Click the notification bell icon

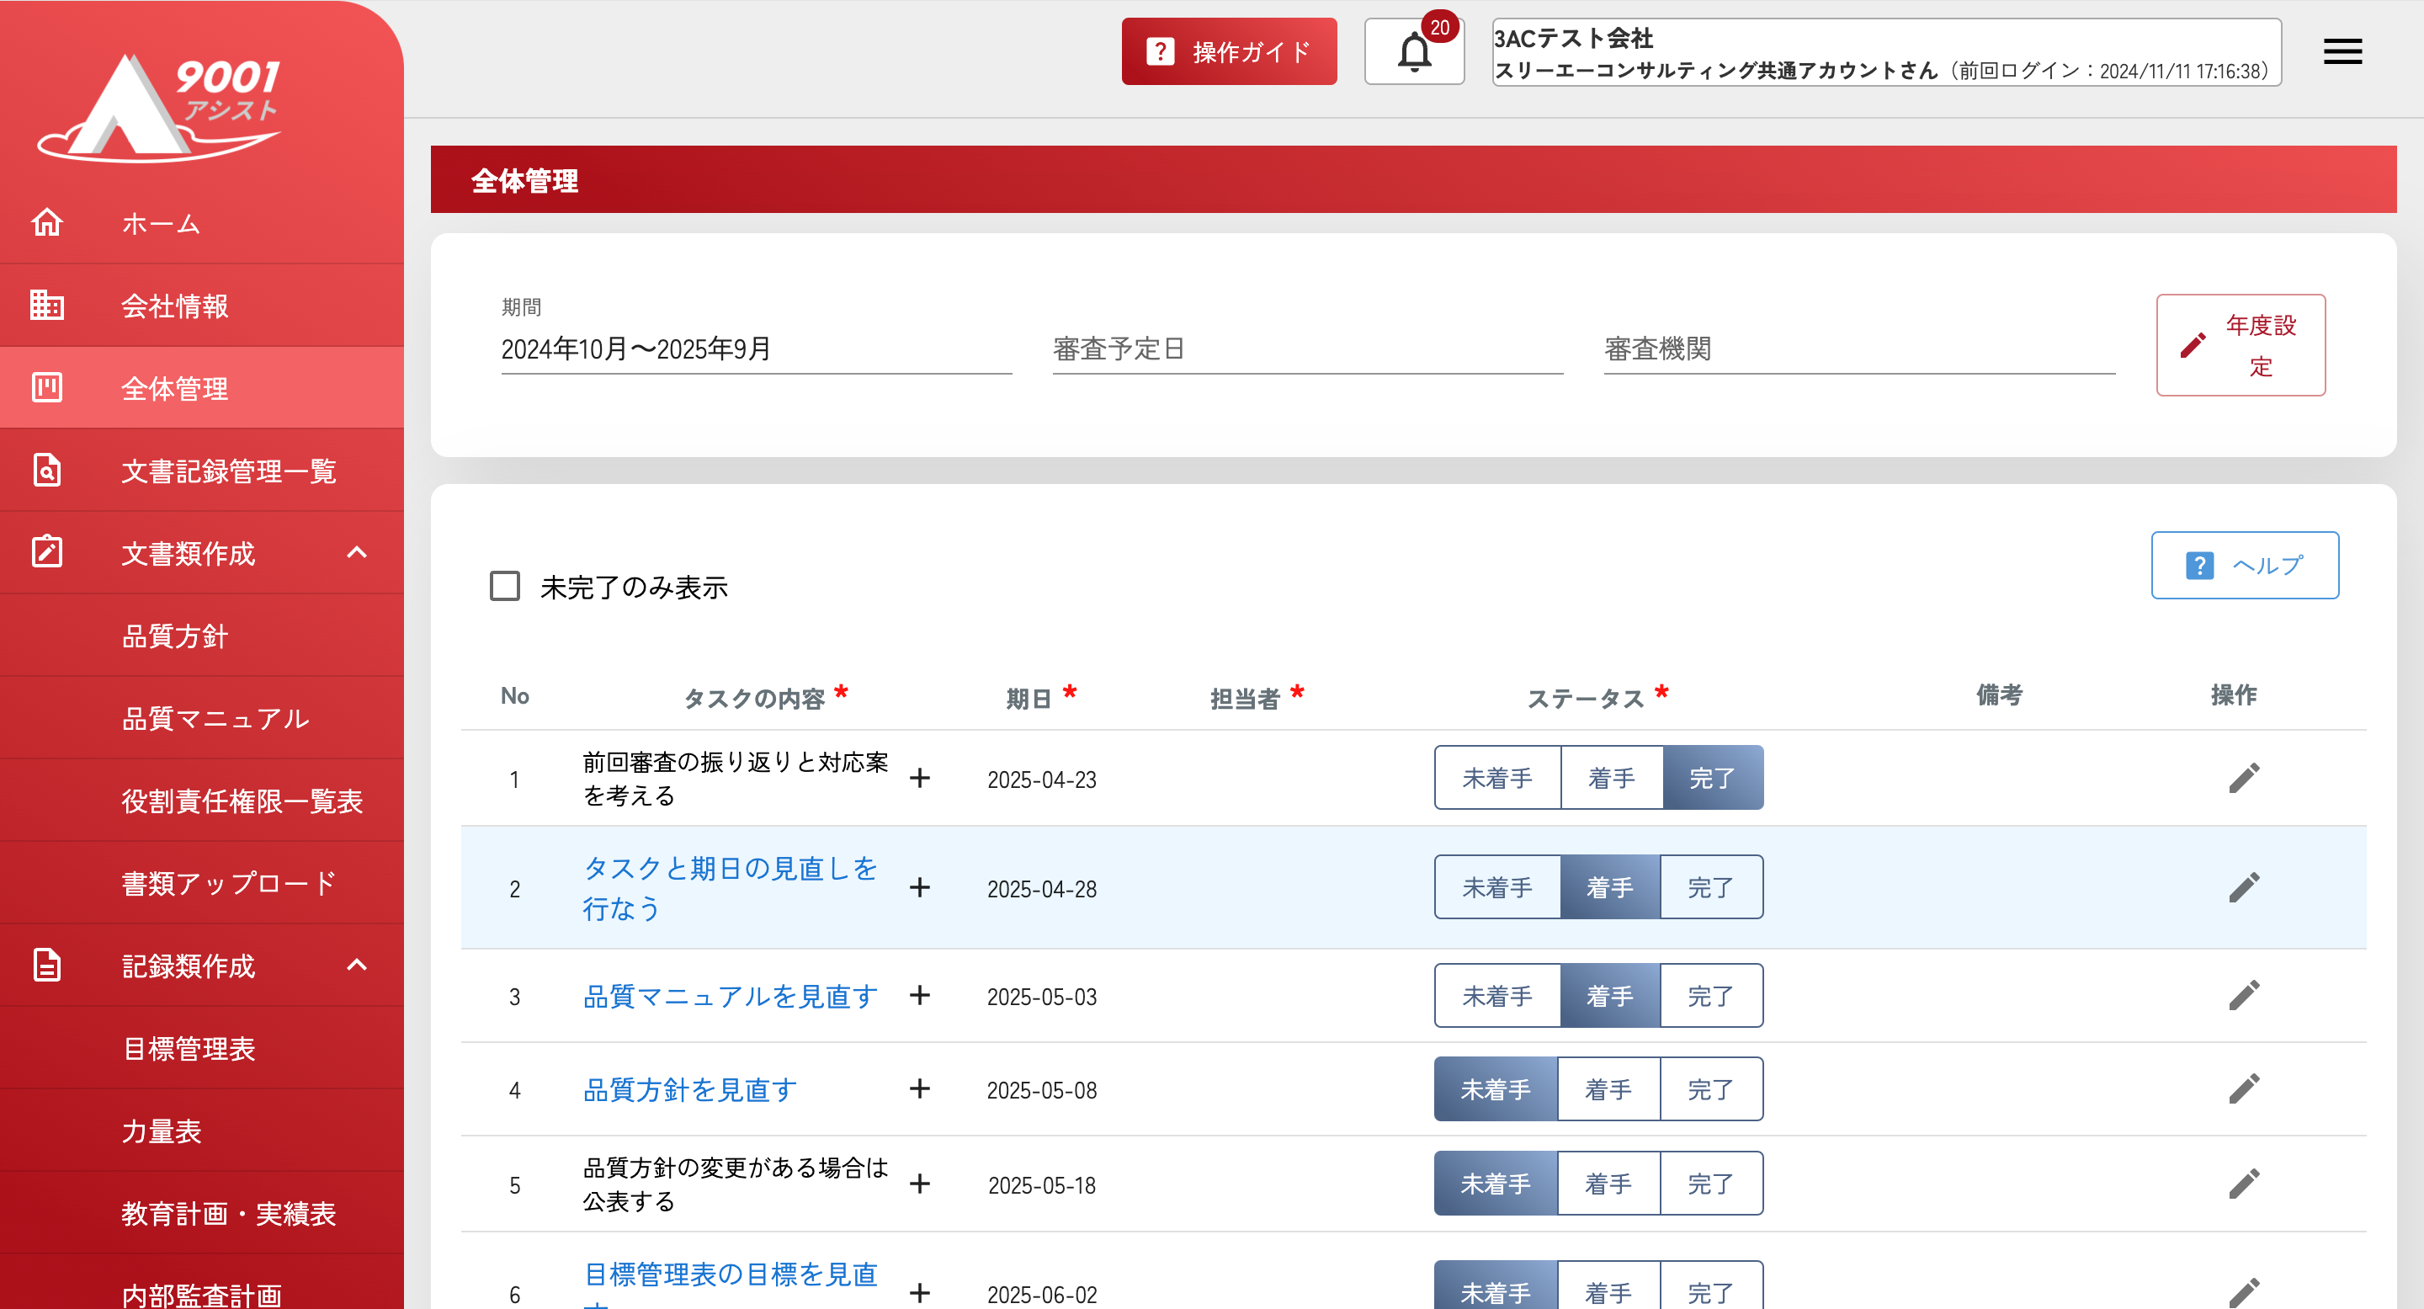[x=1413, y=51]
